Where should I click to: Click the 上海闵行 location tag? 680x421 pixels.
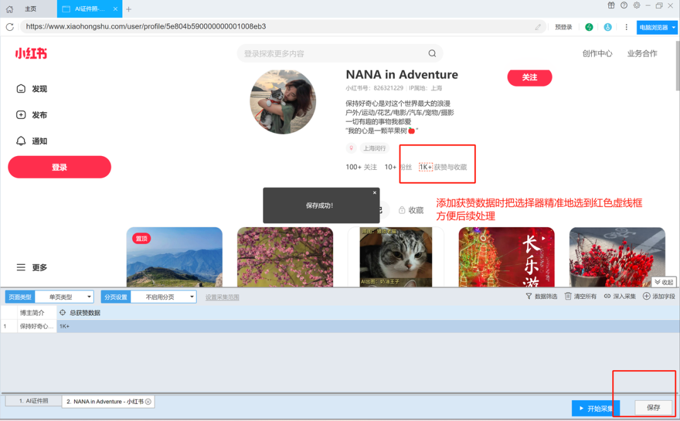pyautogui.click(x=374, y=149)
